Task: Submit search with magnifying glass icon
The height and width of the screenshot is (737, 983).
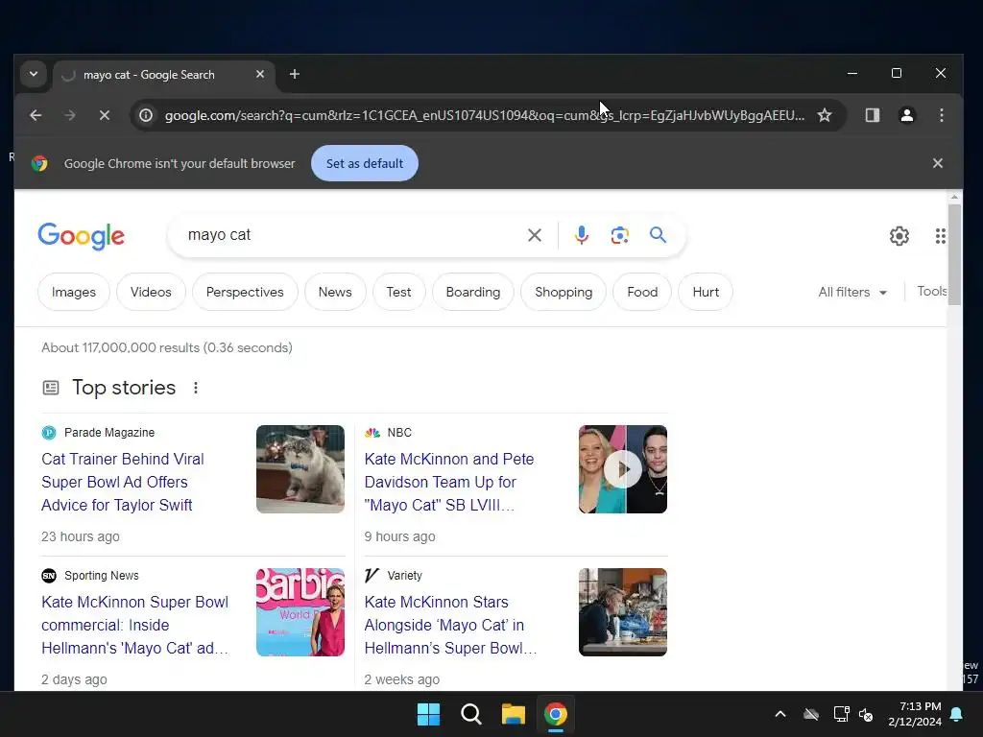Action: click(658, 235)
